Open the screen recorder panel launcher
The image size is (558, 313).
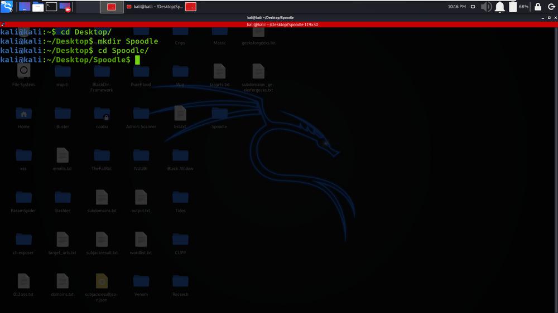65,7
